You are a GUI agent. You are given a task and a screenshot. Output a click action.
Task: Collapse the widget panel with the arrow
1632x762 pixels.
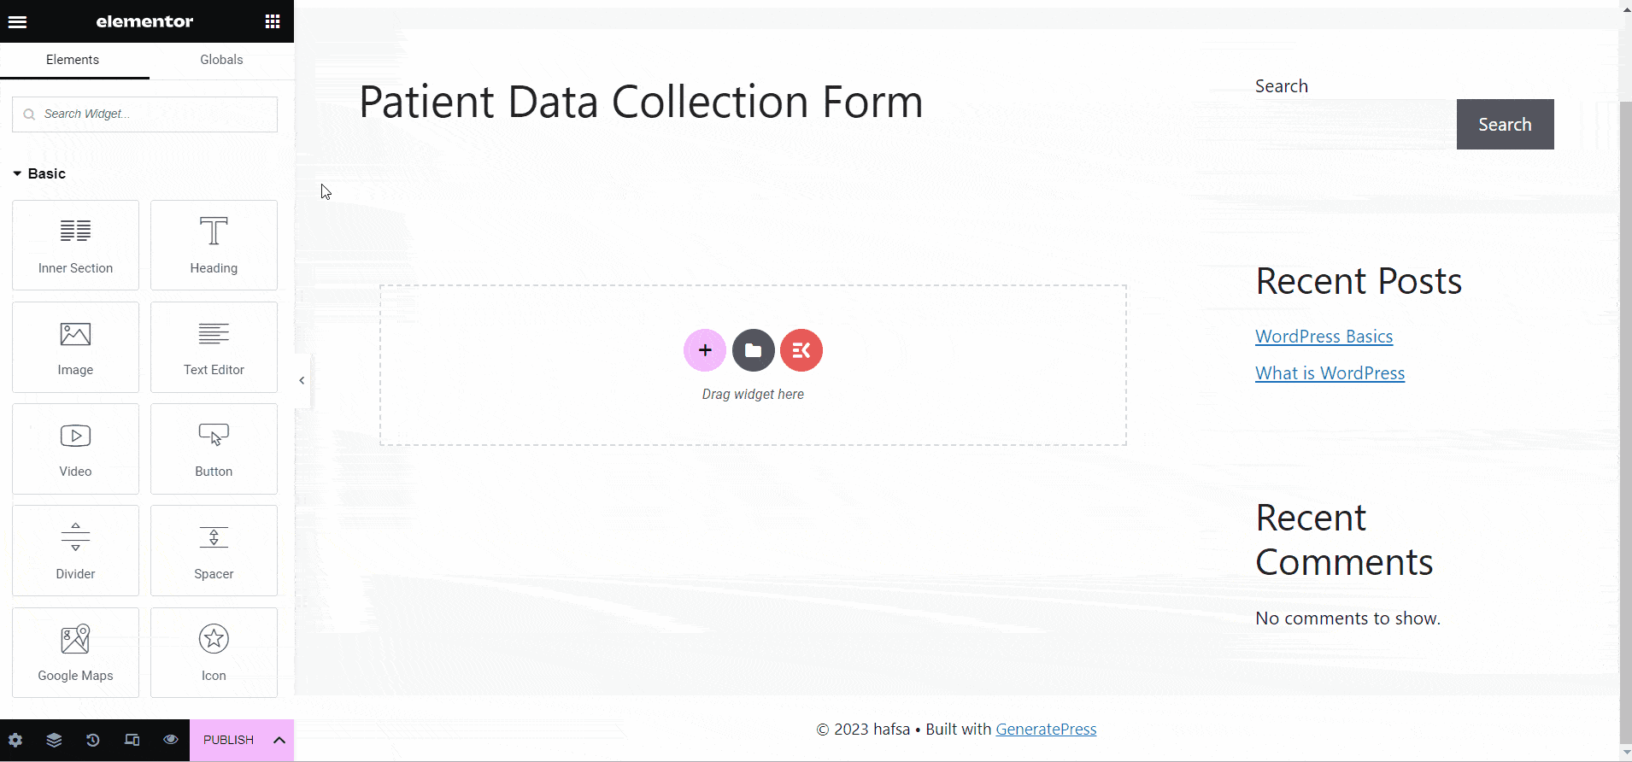pyautogui.click(x=301, y=380)
